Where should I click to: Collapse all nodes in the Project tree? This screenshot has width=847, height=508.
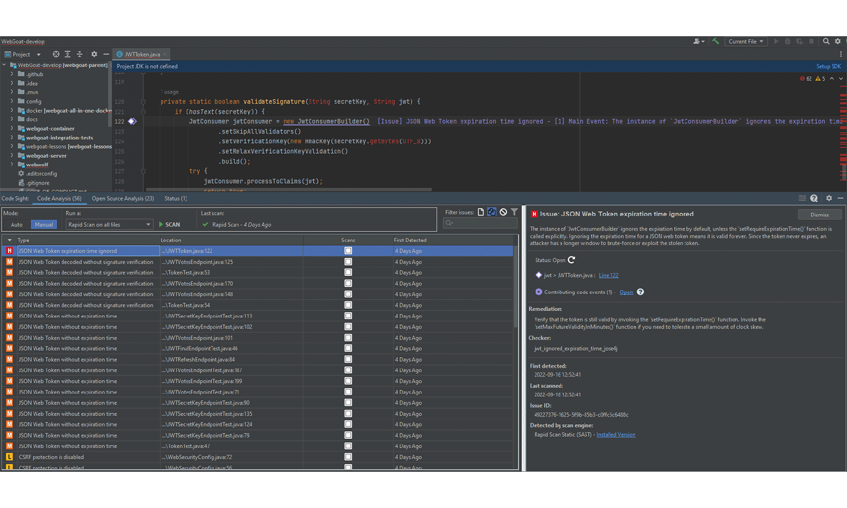pos(79,54)
